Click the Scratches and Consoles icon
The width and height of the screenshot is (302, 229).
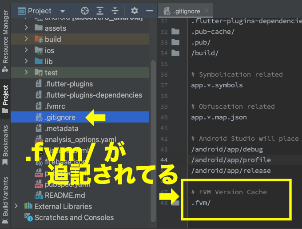[28, 217]
